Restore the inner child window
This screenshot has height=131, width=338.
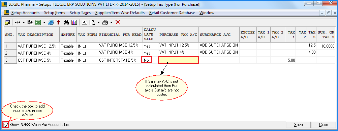(x=329, y=13)
